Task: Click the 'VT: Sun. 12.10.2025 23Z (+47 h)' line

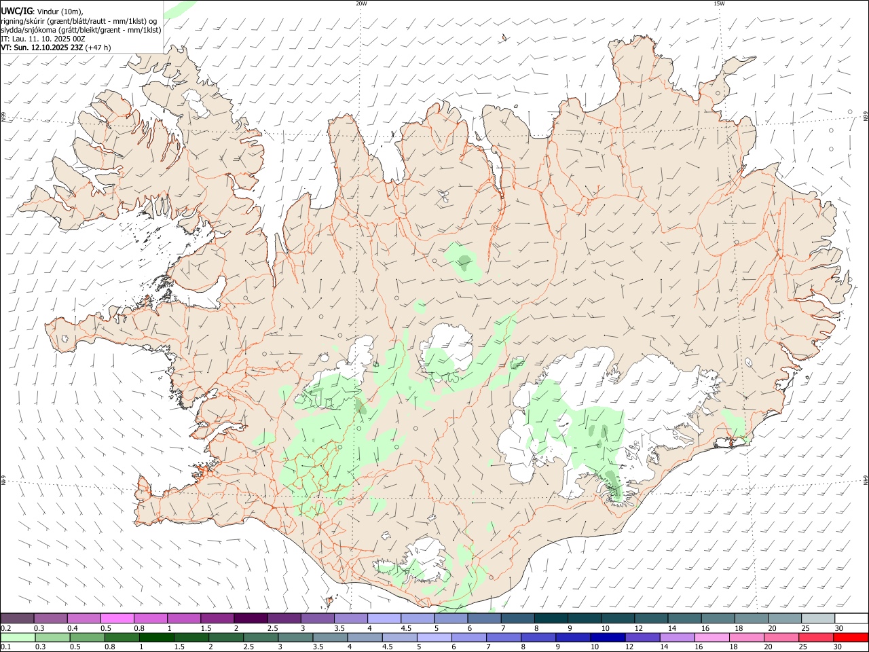Action: [56, 48]
